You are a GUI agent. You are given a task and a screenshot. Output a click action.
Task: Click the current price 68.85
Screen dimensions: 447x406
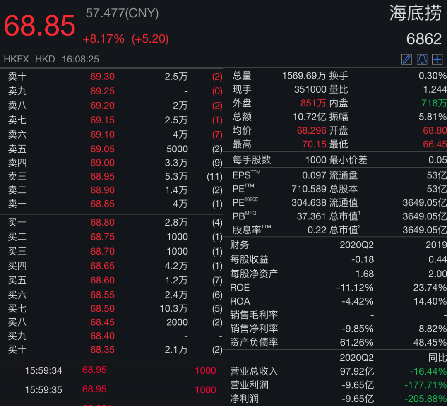click(40, 26)
